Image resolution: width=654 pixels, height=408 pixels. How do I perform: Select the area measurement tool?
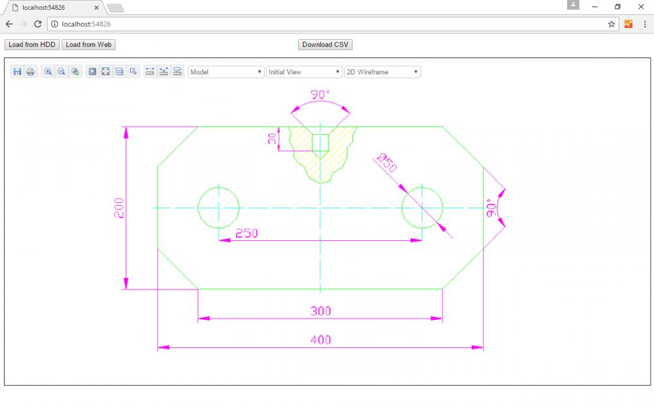(177, 72)
